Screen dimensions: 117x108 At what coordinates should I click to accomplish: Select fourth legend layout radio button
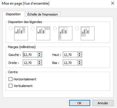pyautogui.click(x=77, y=29)
